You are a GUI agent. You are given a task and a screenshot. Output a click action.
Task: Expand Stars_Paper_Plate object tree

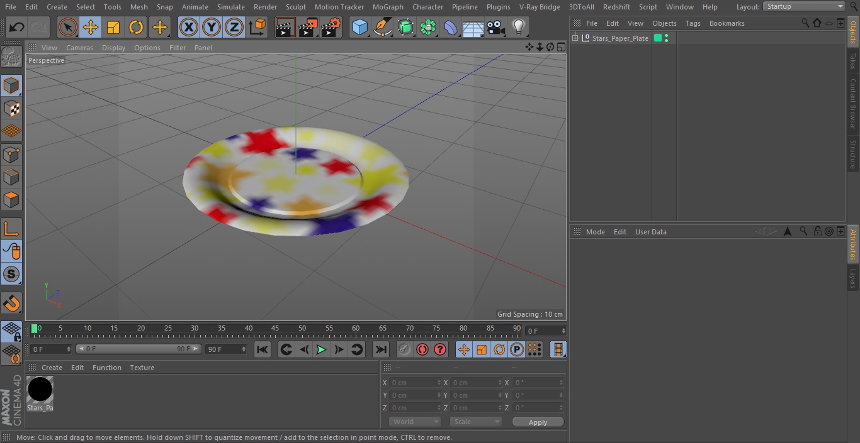tap(575, 38)
